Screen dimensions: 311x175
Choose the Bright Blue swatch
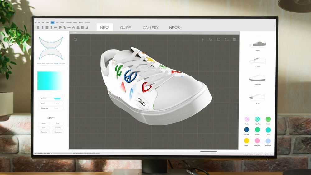268,141
